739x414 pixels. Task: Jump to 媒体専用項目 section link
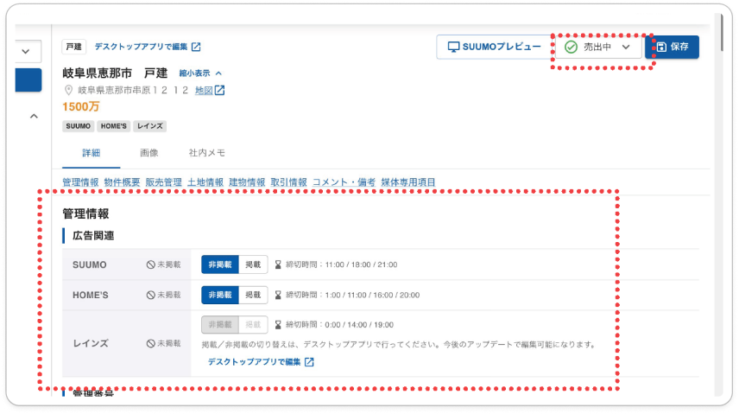click(x=408, y=182)
